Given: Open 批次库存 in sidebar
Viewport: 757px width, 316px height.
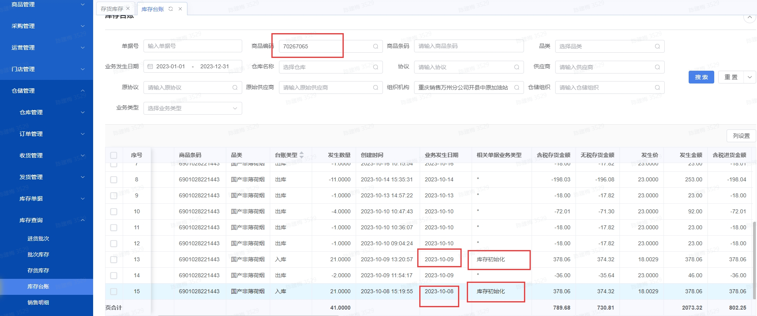Looking at the screenshot, I should click(38, 254).
